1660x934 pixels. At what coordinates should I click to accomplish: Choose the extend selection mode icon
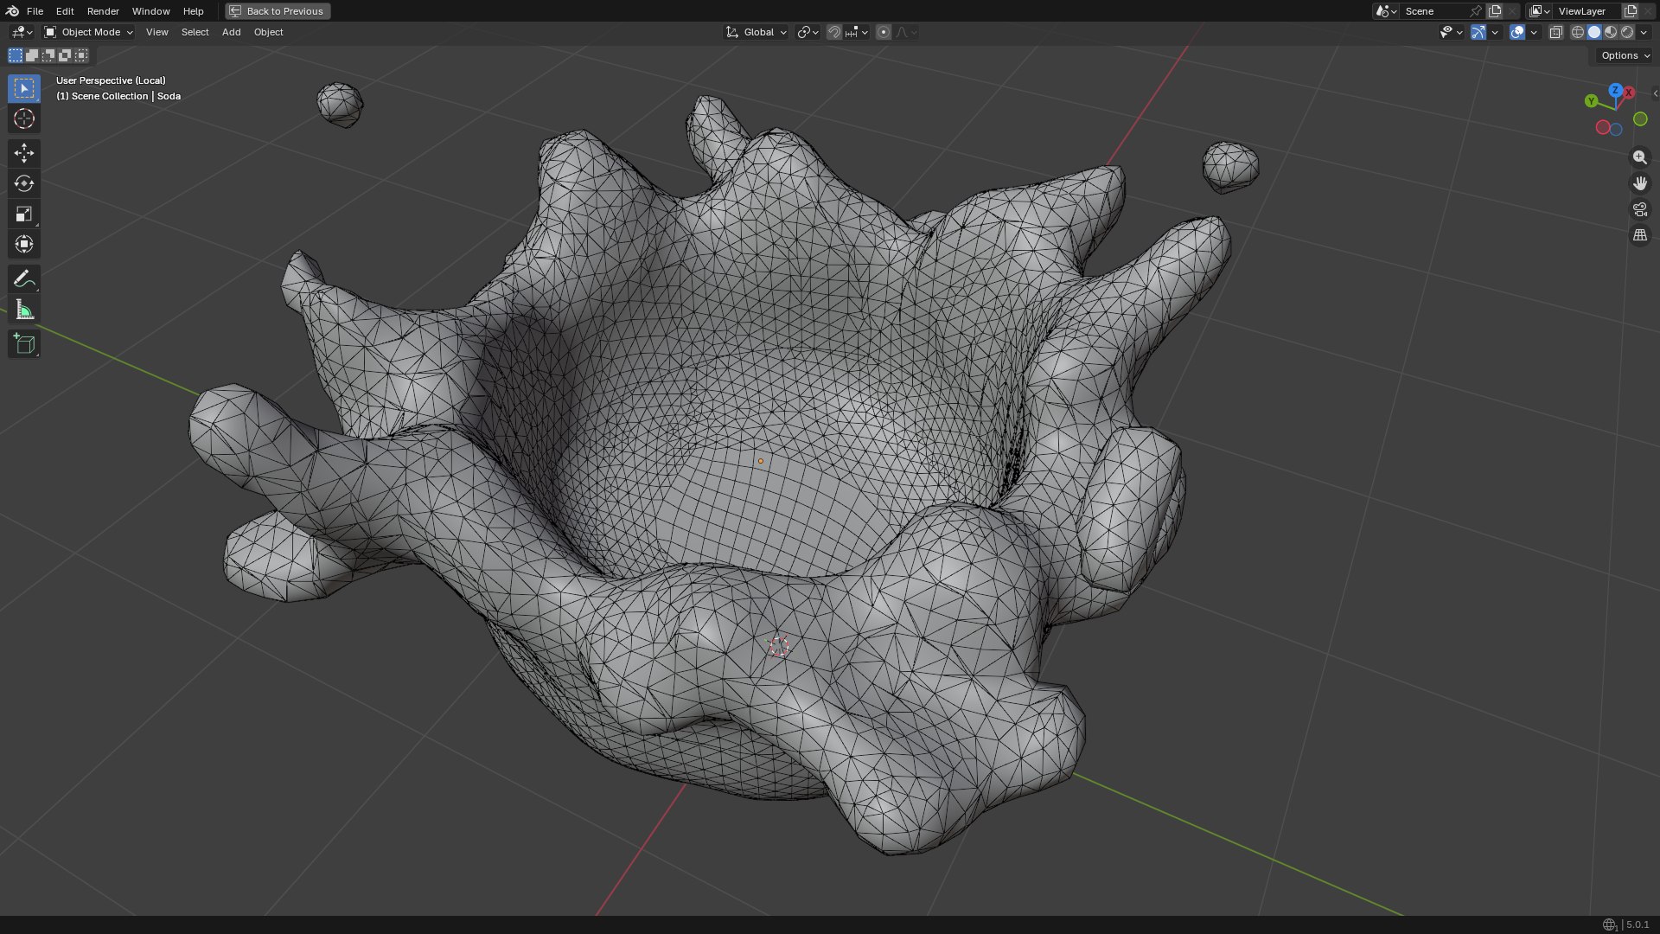[x=32, y=55]
